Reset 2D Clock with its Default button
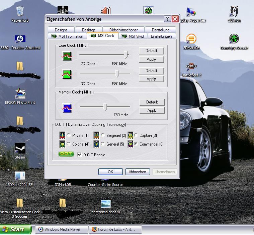The image size is (254, 235). point(151,51)
